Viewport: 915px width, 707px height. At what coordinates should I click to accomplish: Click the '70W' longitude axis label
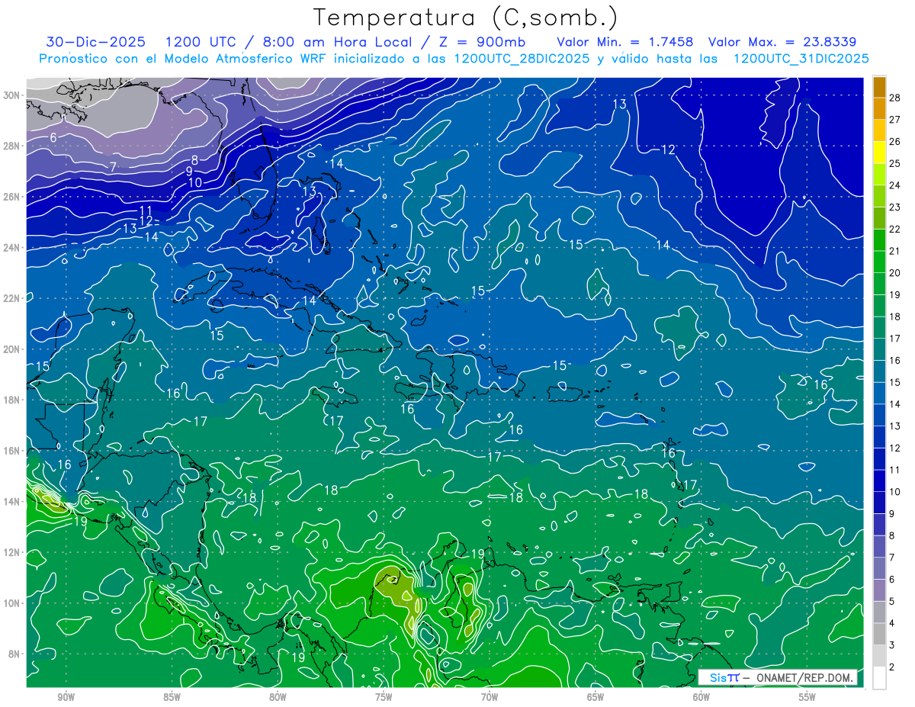point(490,697)
